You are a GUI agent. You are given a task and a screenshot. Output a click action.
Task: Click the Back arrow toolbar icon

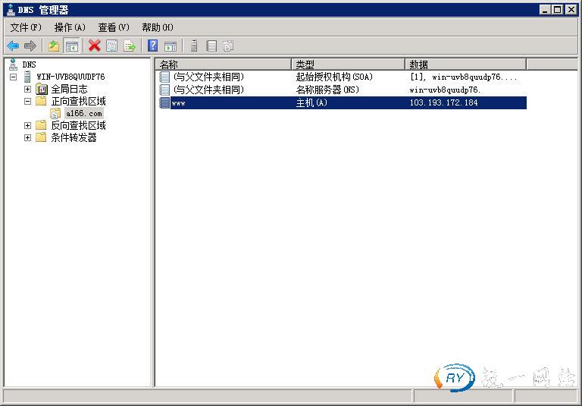point(13,46)
